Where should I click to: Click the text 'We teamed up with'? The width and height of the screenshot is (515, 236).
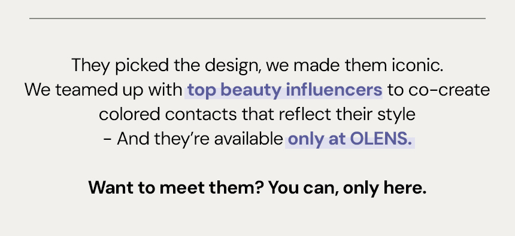point(104,90)
